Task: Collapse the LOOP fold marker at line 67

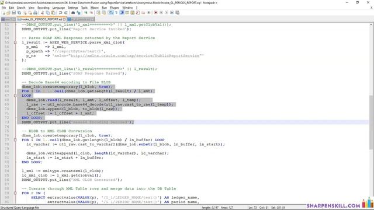Action: tap(15, 96)
